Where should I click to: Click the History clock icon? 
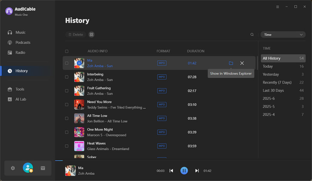10,71
